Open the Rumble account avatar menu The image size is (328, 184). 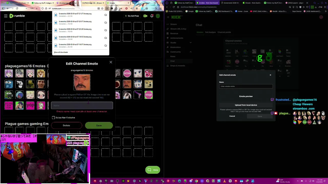158,16
